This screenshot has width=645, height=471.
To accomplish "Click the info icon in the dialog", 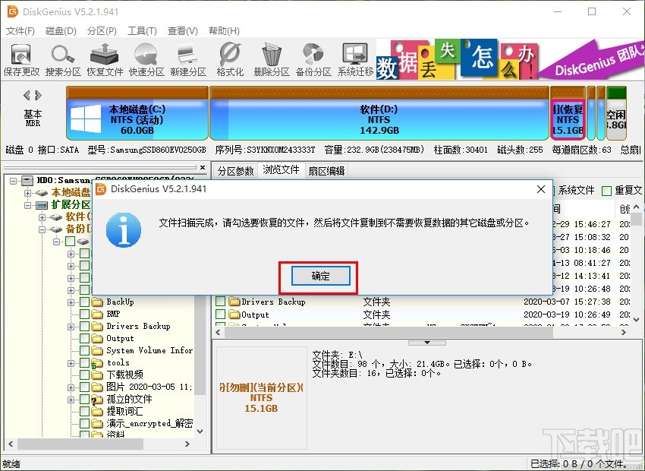I will [124, 229].
